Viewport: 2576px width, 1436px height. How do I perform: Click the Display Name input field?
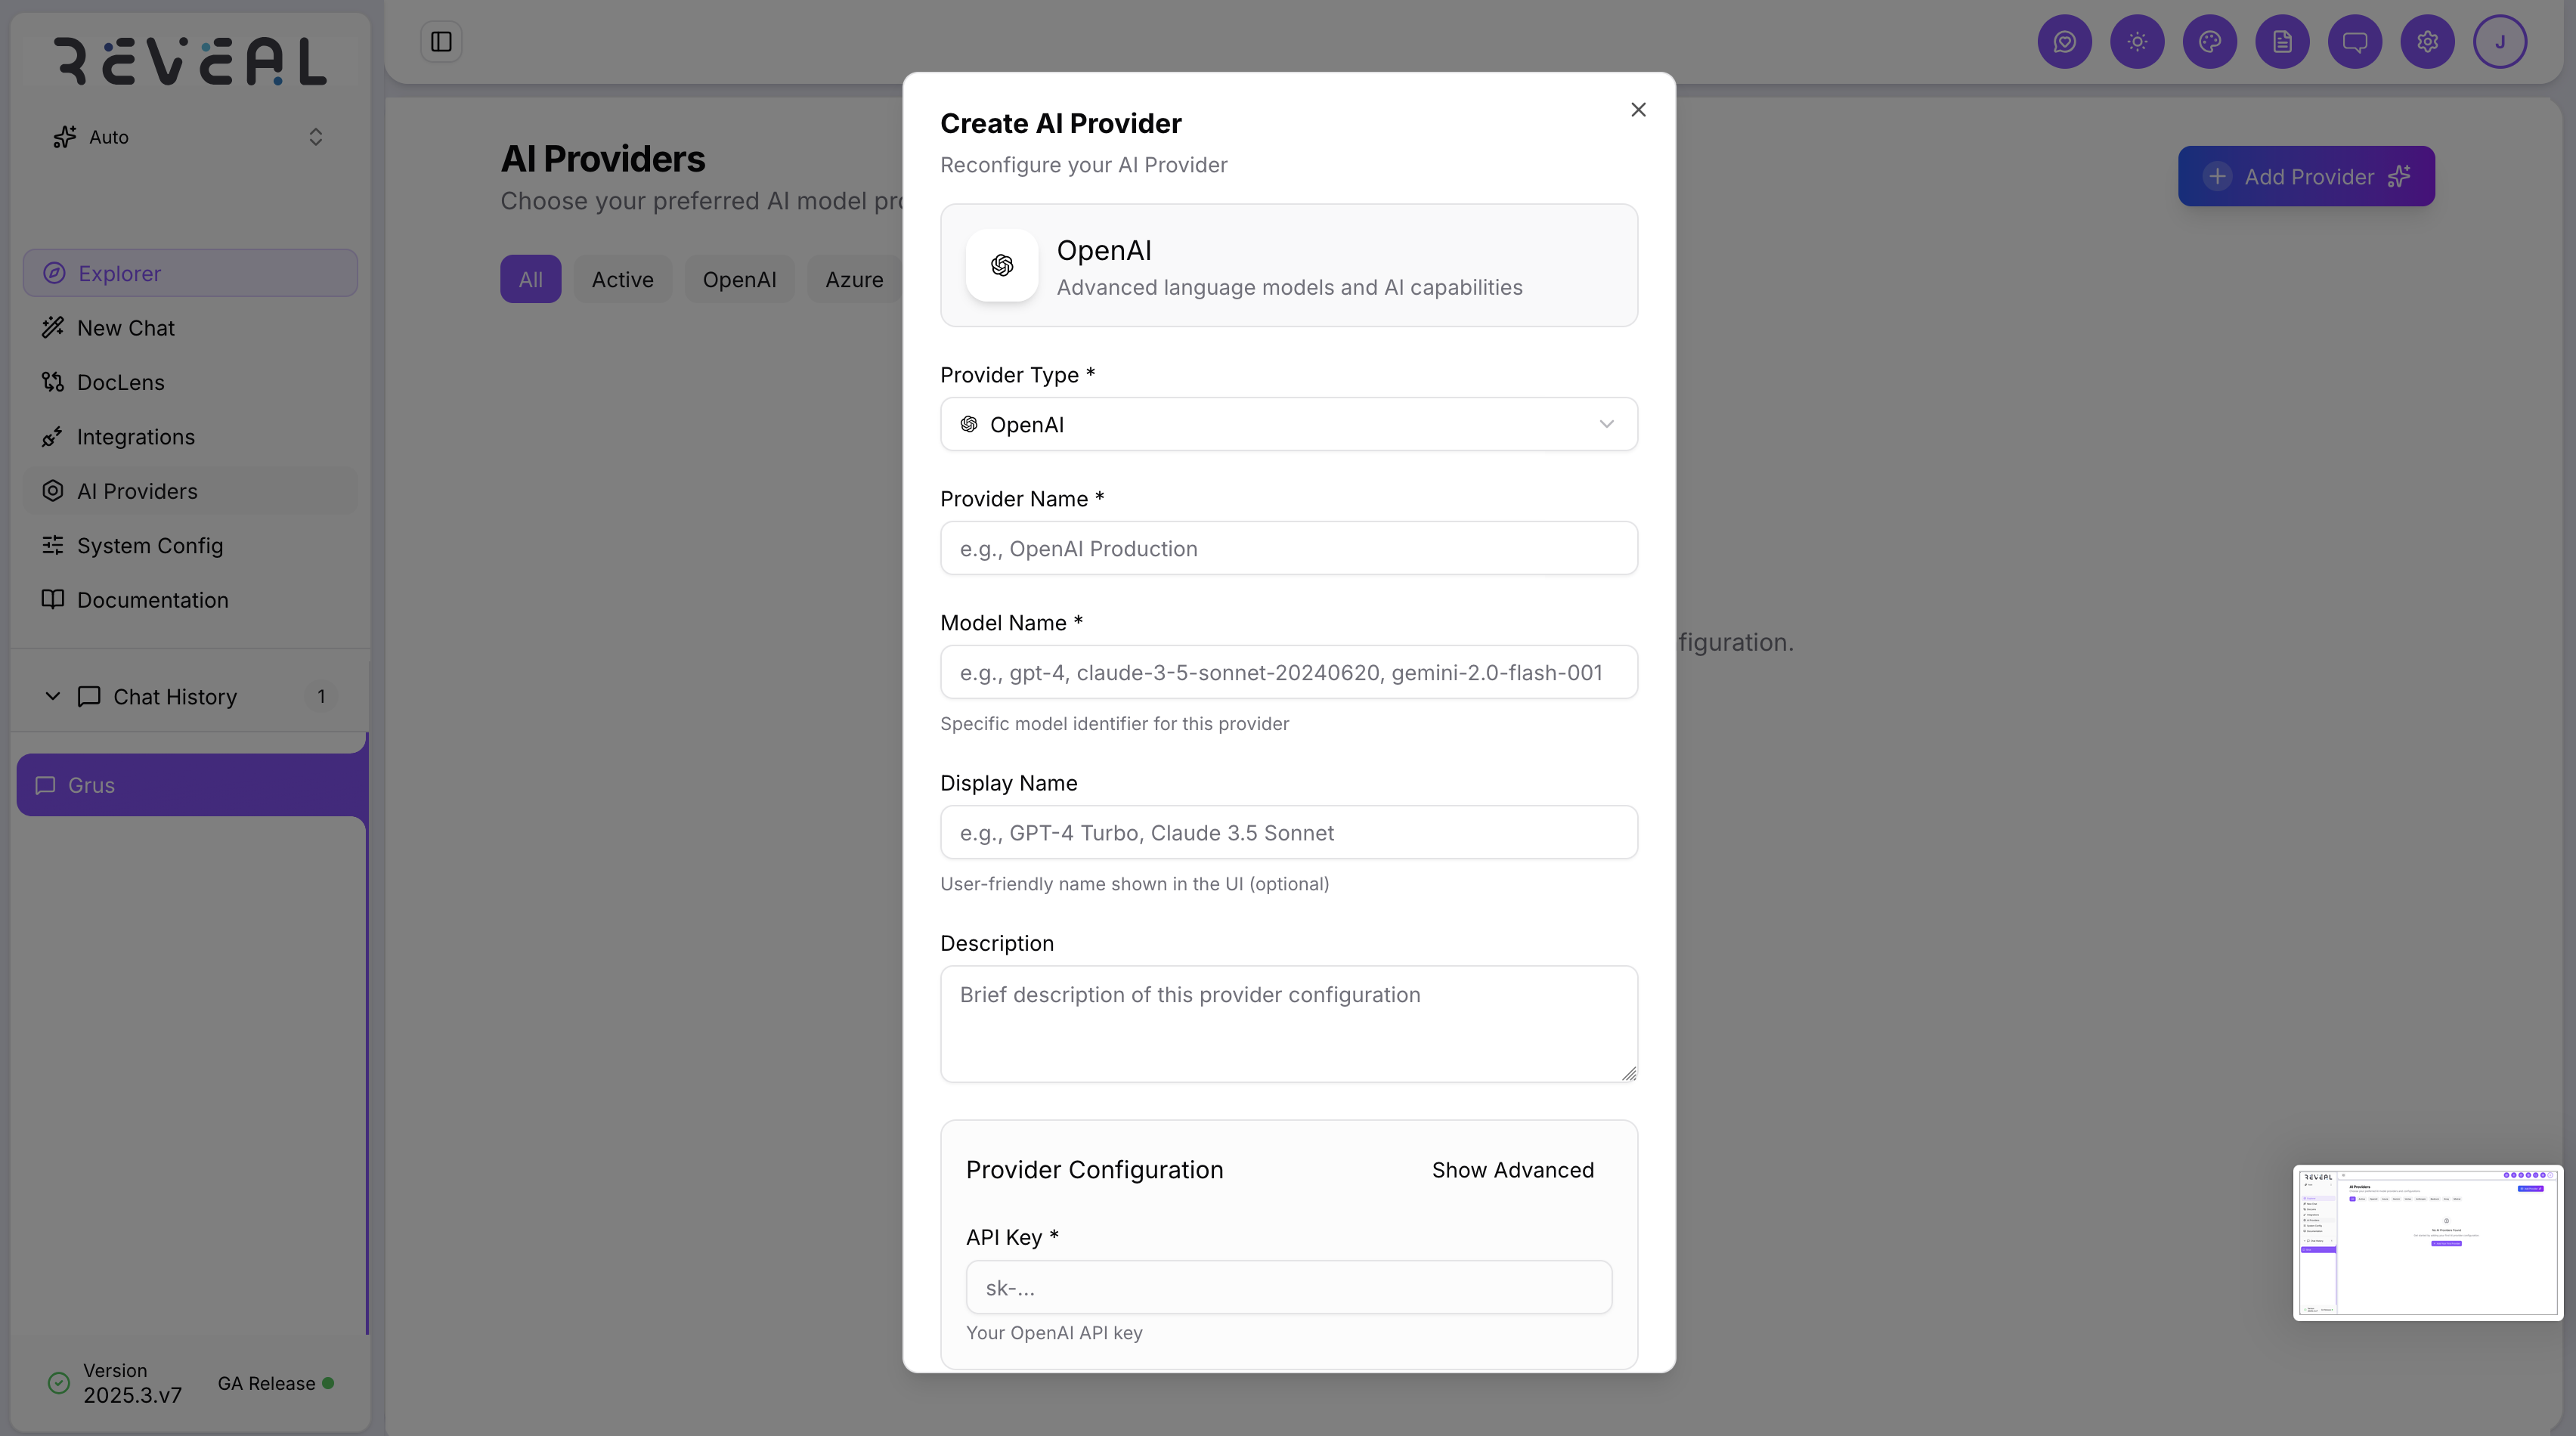(x=1288, y=832)
